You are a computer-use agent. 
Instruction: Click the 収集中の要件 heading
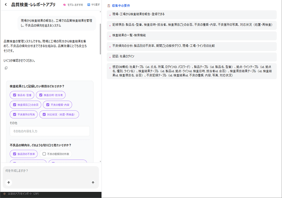(x=121, y=6)
